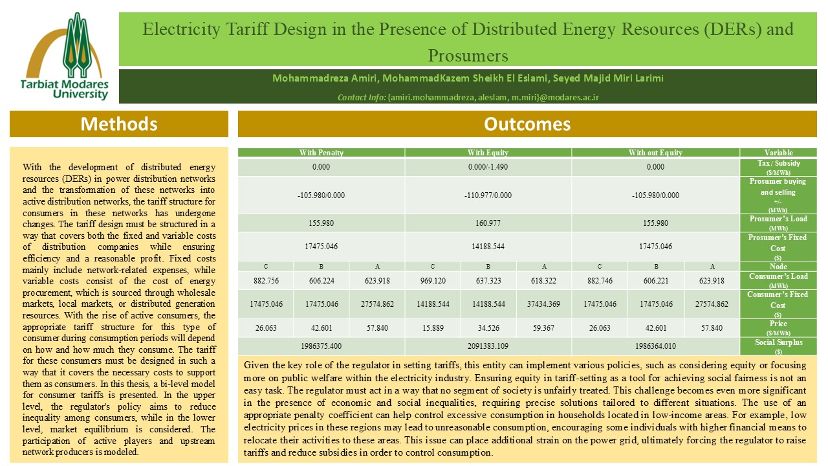Select the 2091383.109 social surplus value
Screen dimensions: 828x466
tap(488, 346)
